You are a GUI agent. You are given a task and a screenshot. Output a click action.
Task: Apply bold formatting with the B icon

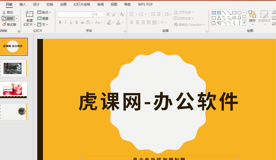(60, 22)
